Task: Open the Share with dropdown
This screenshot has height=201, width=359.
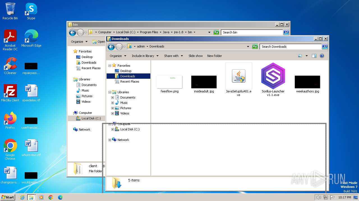Action: (x=173, y=56)
